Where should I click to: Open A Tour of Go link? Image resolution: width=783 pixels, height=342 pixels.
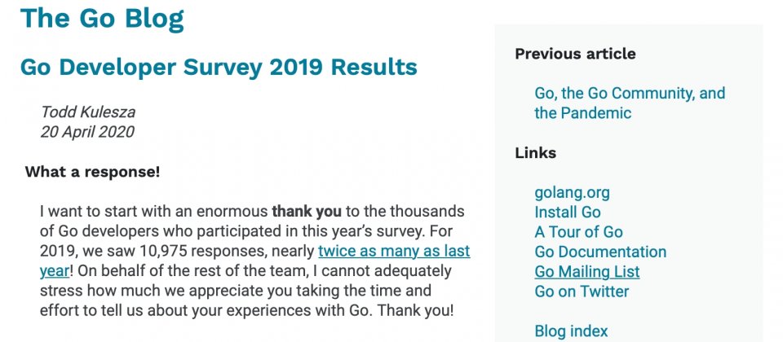click(578, 232)
